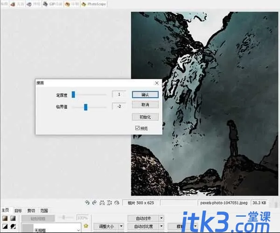Image resolution: width=280 pixels, height=233 pixels.
Task: Expand the arrow beside 自动对齐
Action: (x=161, y=218)
